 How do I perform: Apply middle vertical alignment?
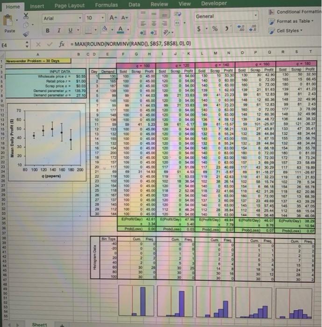coord(154,14)
